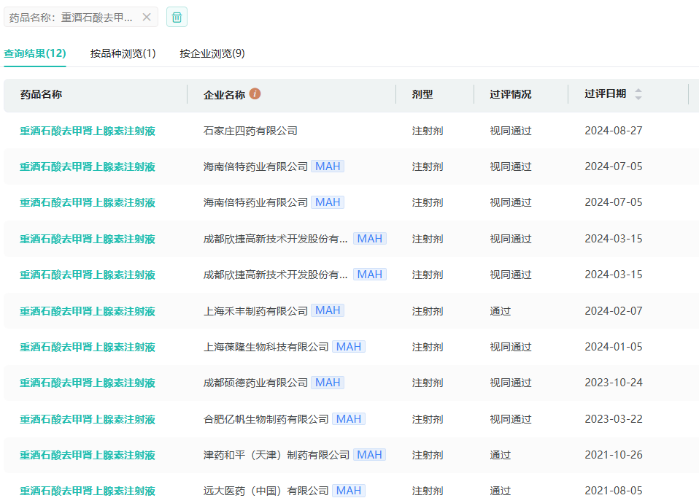This screenshot has height=498, width=699.
Task: Remove the 药品名称 filter tag with X
Action: point(147,17)
